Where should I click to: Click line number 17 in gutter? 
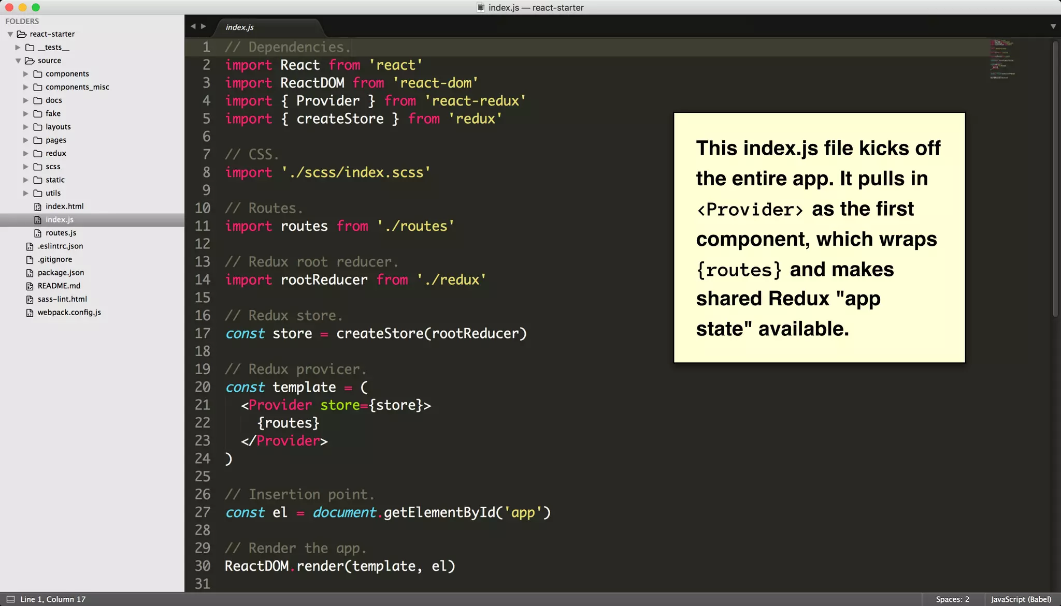(203, 333)
